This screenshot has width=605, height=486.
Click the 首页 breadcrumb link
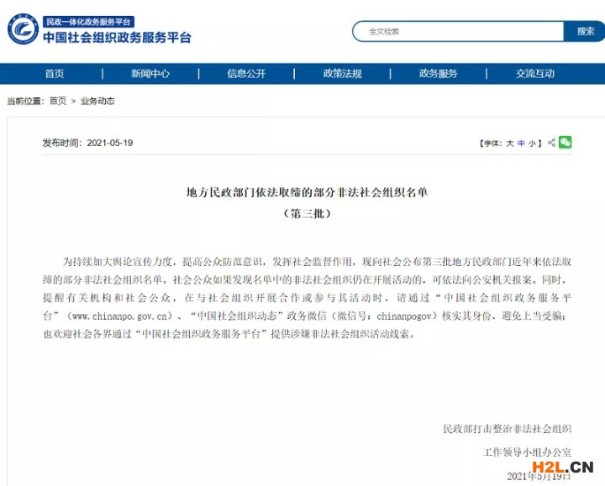[x=58, y=101]
